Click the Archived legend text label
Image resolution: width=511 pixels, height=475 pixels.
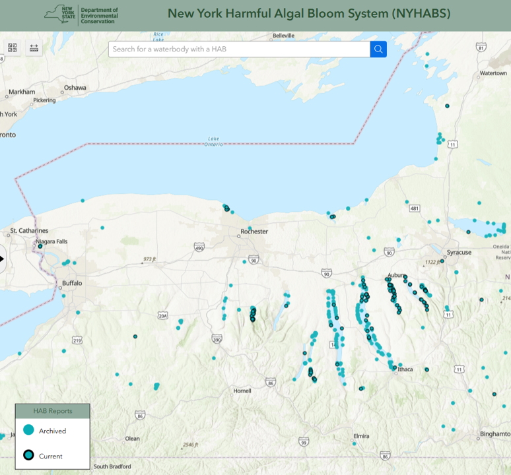pos(52,431)
